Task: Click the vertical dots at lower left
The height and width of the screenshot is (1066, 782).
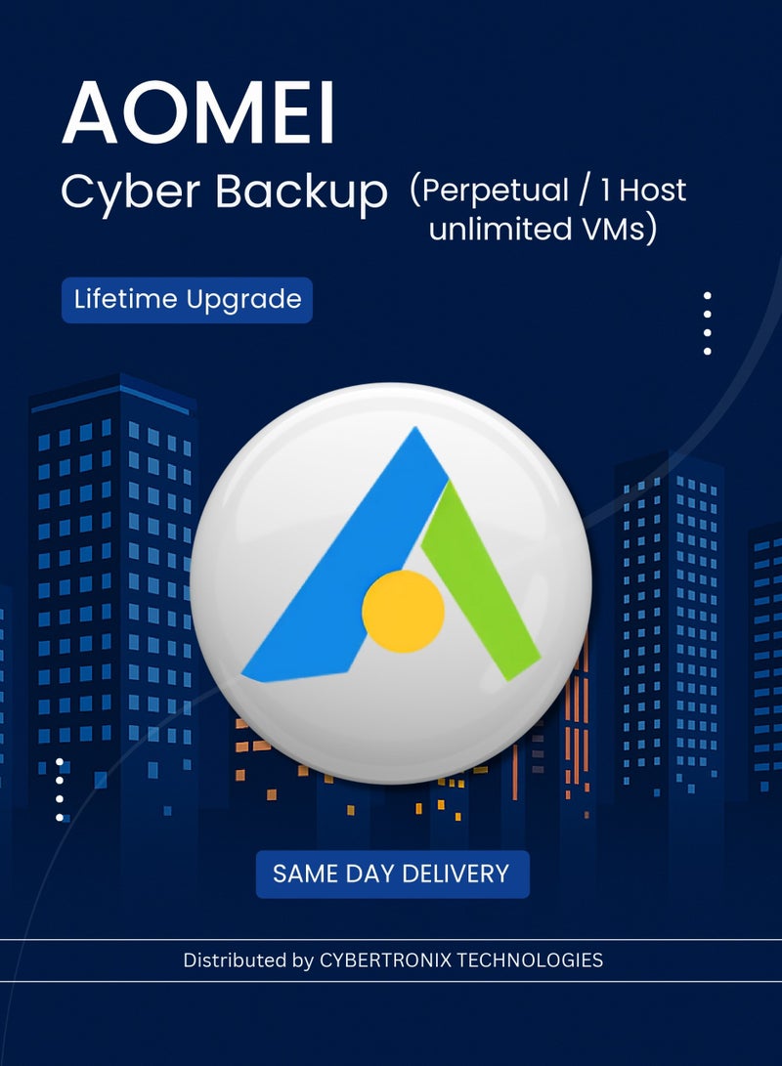Action: (60, 789)
